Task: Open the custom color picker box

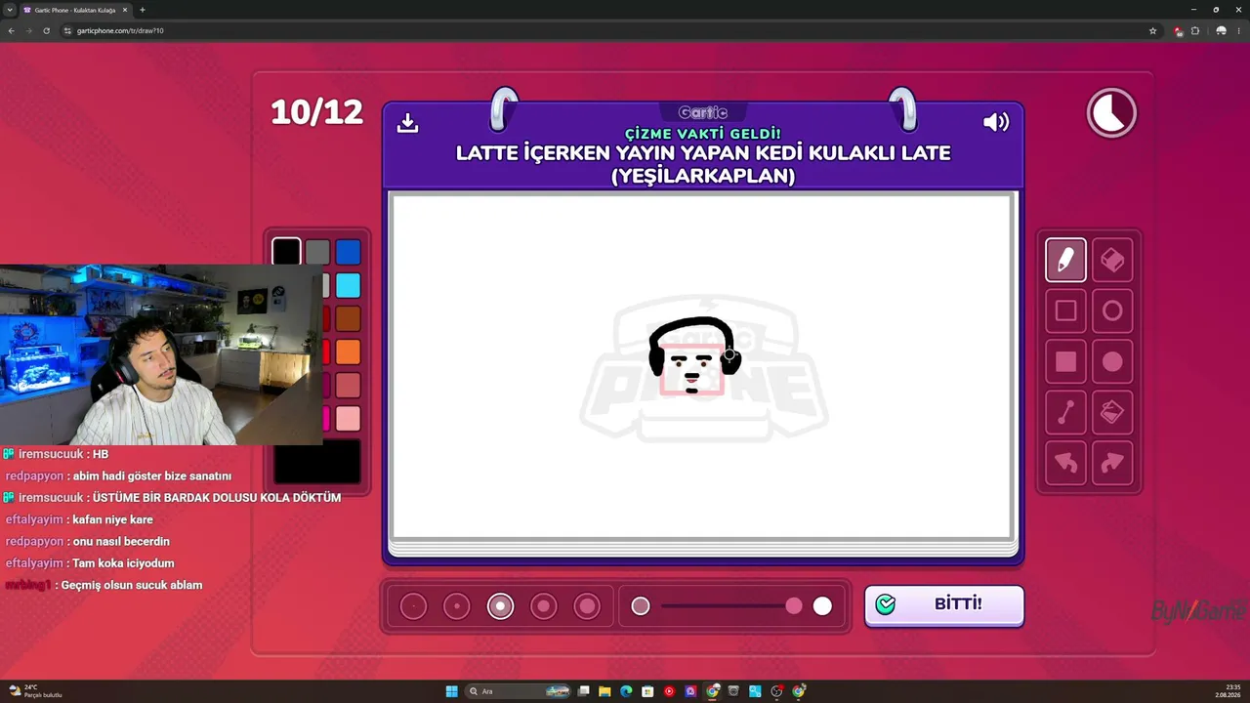Action: click(x=317, y=462)
